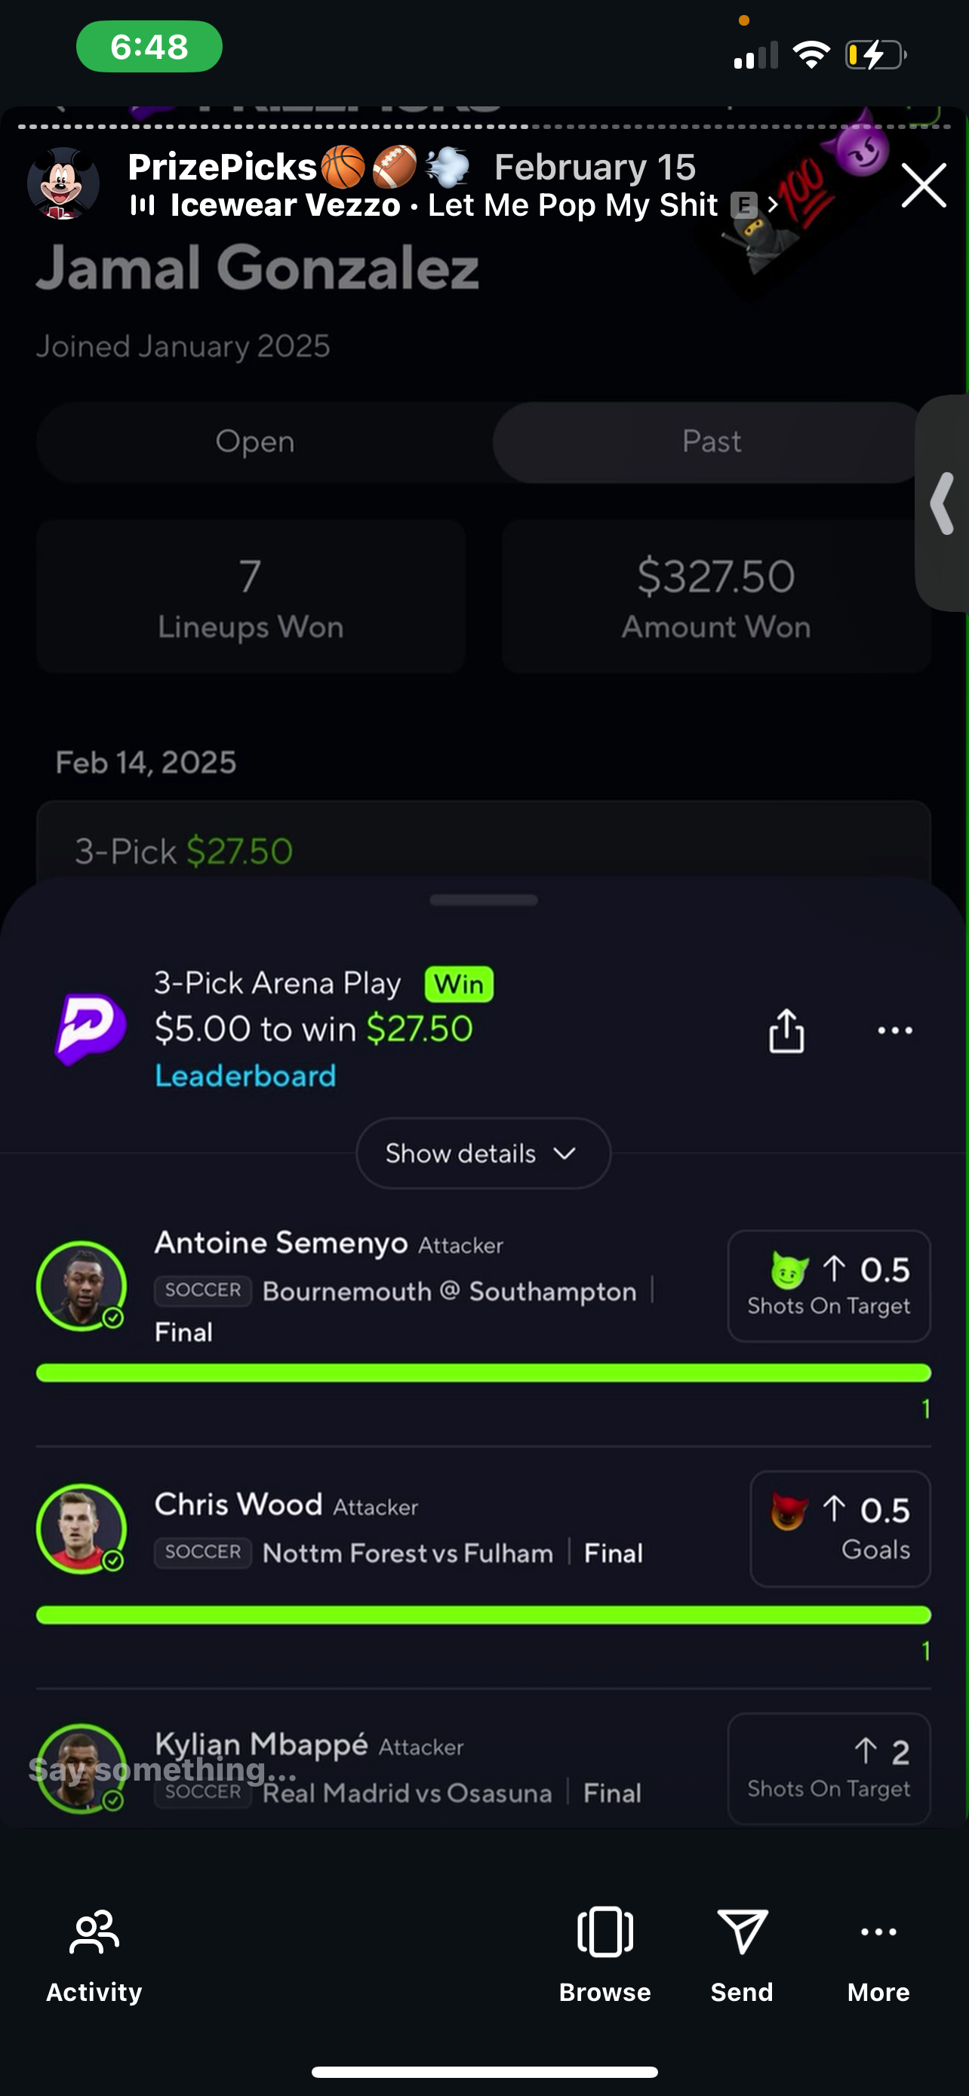Open the side drawer arrow handle
This screenshot has width=969, height=2096.
coord(942,502)
